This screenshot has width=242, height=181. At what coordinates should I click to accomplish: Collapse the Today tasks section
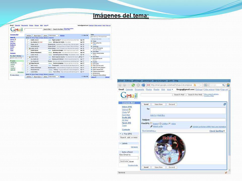pyautogui.click(x=92, y=41)
